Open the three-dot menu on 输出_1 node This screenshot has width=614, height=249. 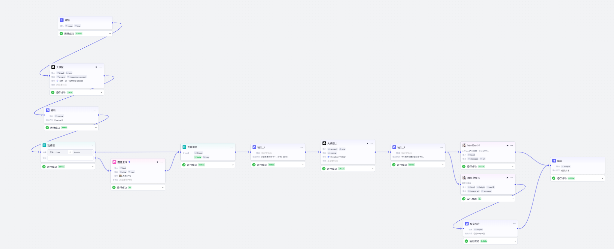tap(302, 147)
